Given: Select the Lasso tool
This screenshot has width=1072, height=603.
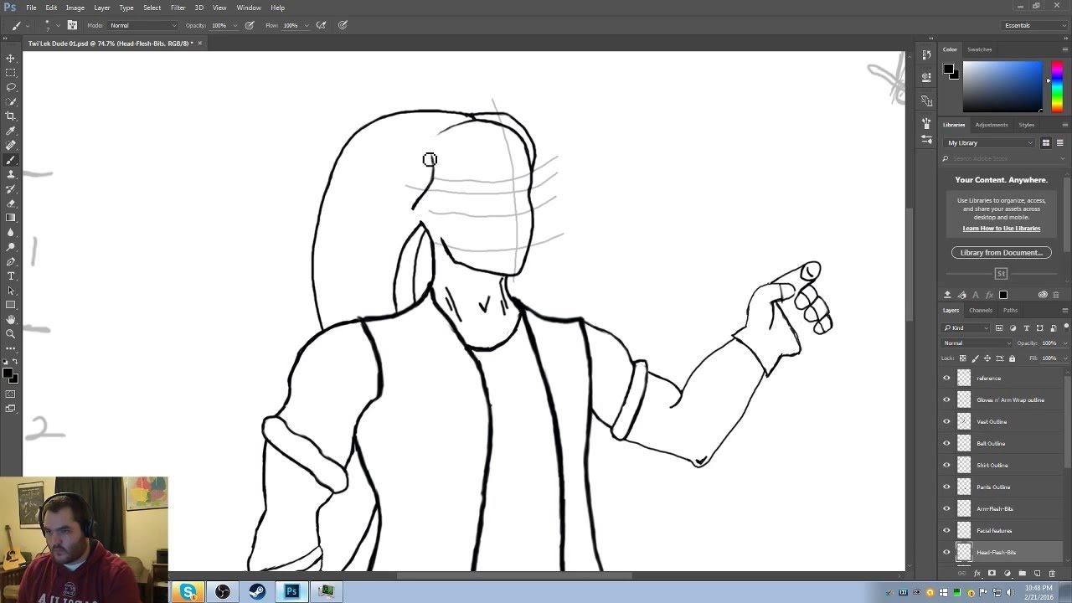Looking at the screenshot, I should [x=11, y=87].
